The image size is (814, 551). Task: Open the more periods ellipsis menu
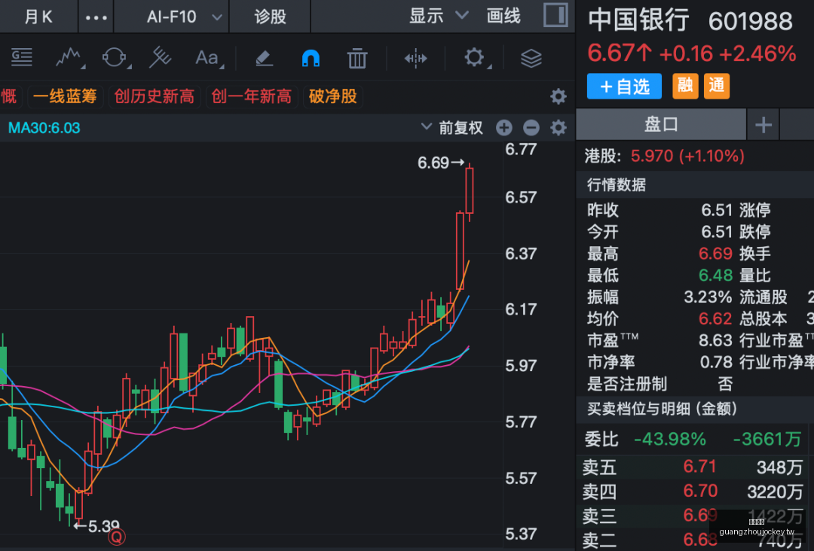(96, 17)
